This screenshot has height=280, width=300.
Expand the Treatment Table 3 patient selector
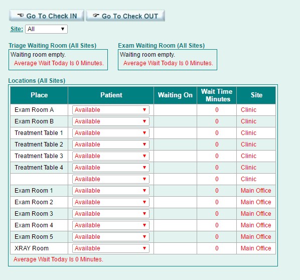coord(111,156)
